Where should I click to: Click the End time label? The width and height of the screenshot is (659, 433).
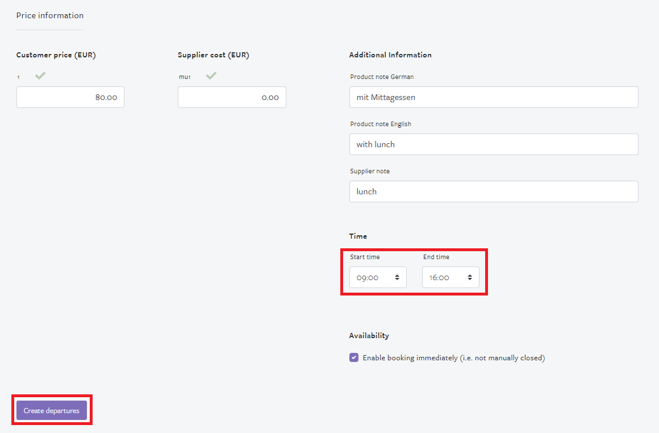point(436,257)
